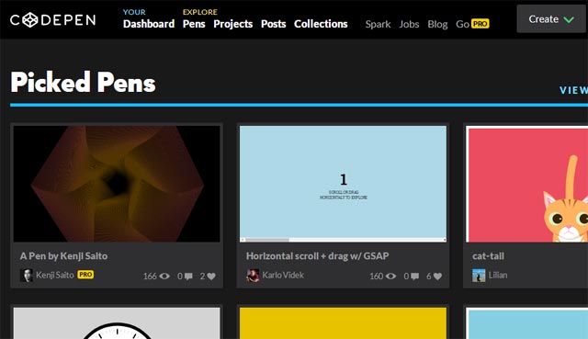588x339 pixels.
Task: Expand the Create dropdown button
Action: 551,19
